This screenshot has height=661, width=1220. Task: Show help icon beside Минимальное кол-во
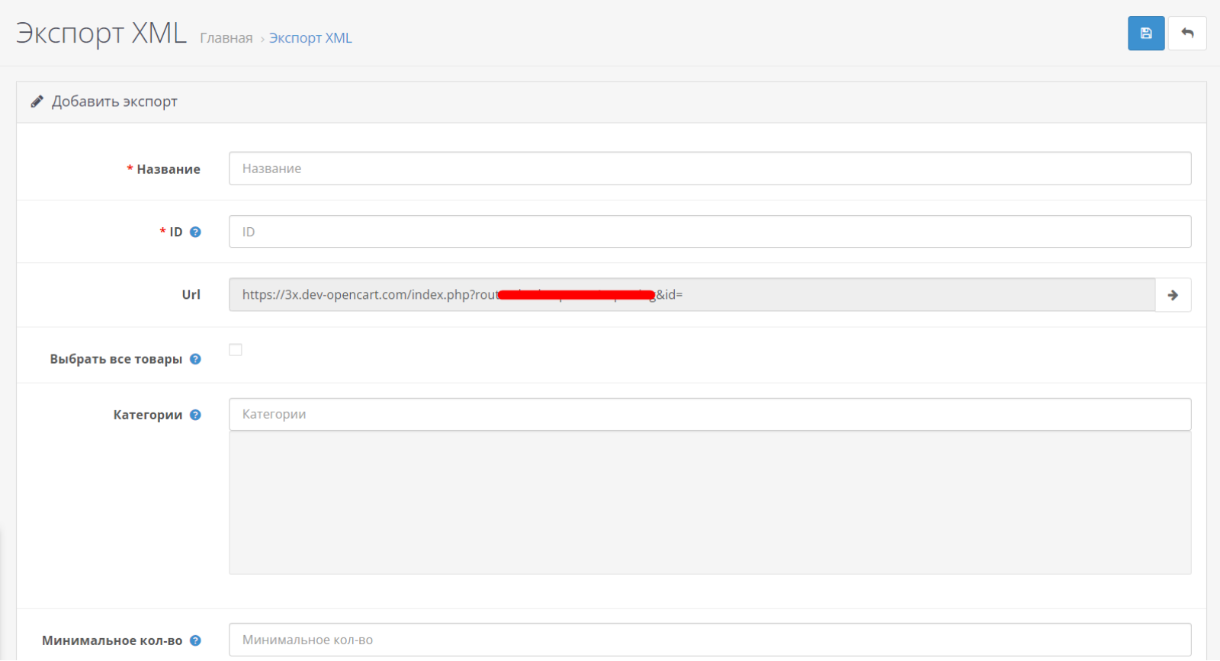click(x=195, y=640)
